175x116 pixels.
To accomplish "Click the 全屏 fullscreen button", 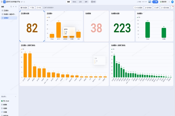I will click(156, 8).
